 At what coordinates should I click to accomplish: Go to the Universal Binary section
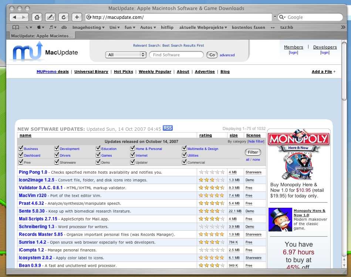click(x=91, y=71)
